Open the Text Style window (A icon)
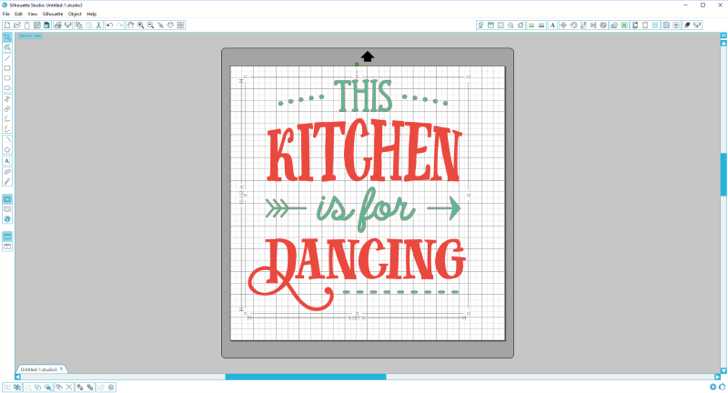This screenshot has height=393, width=728. [x=552, y=25]
